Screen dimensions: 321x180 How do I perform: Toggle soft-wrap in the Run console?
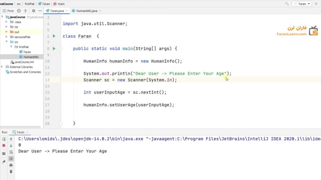11,152
